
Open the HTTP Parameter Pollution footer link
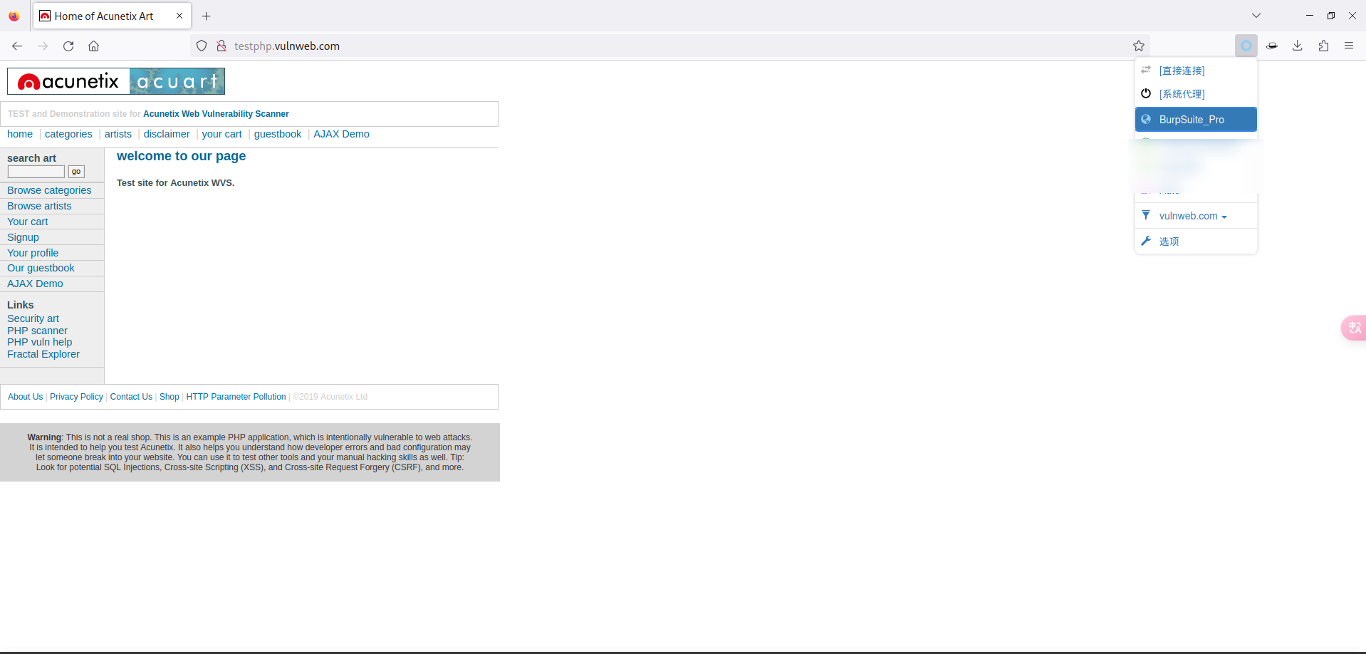236,397
